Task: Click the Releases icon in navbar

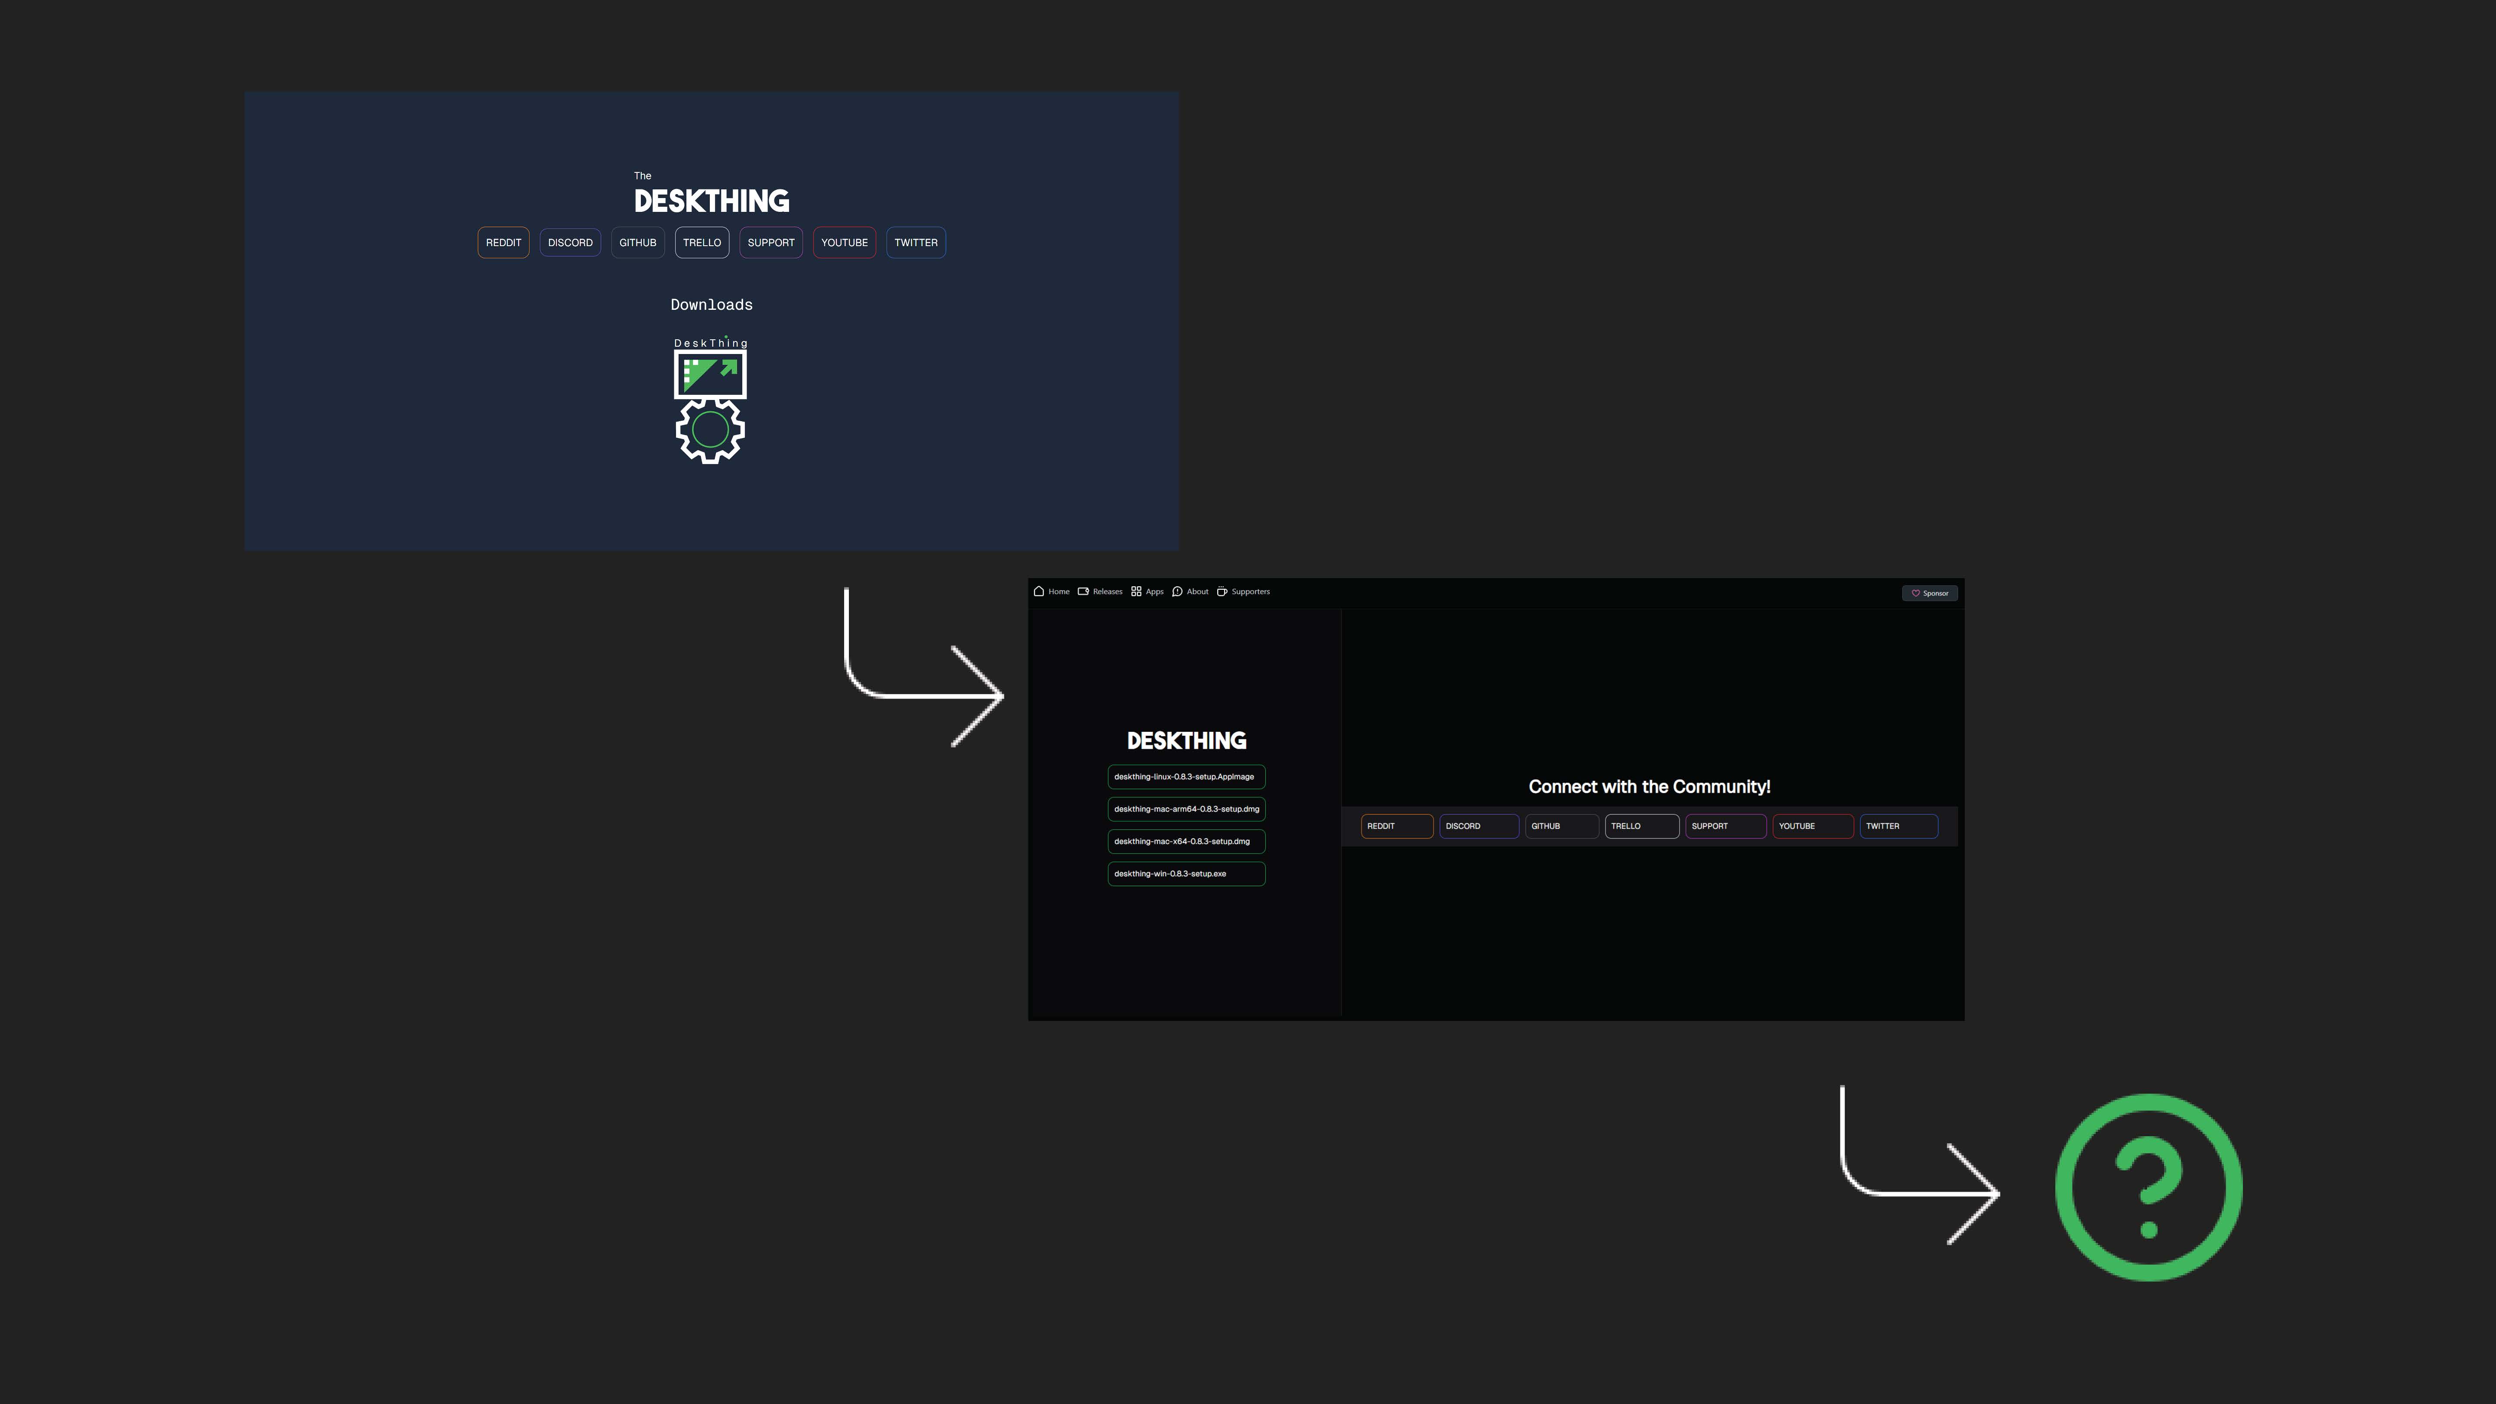Action: point(1083,591)
